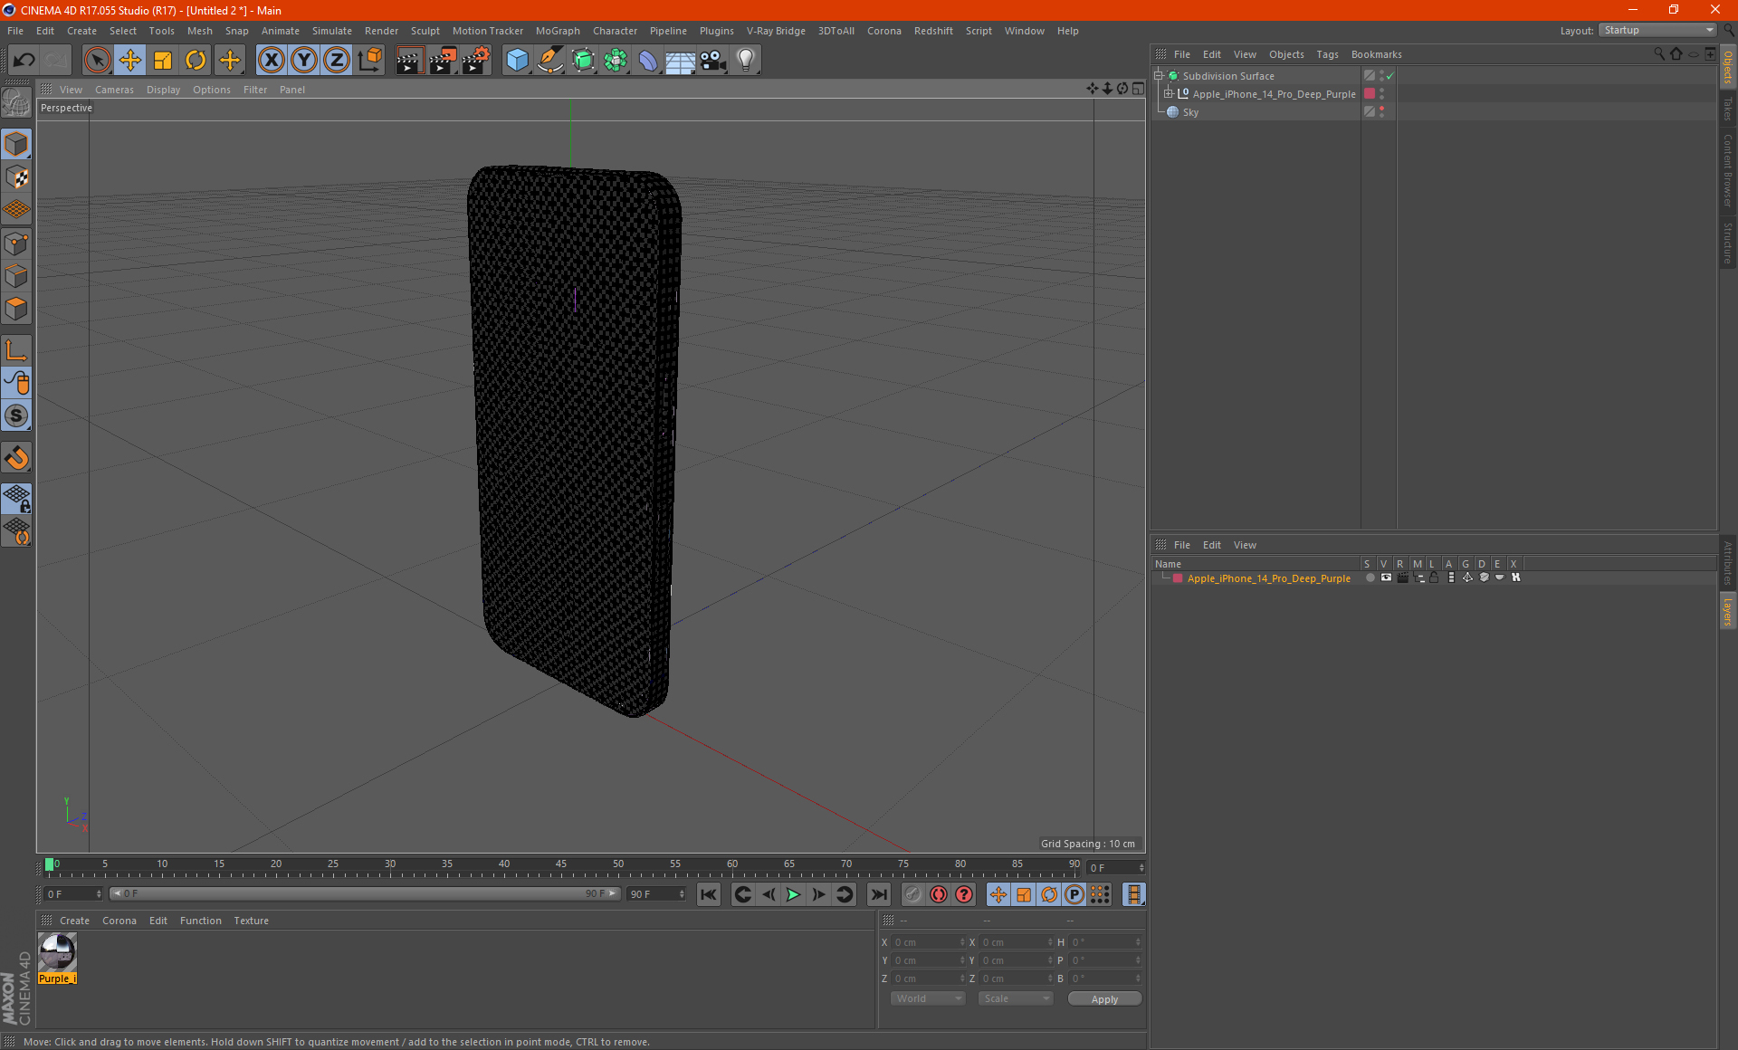Enable the Polygons mode in left sidebar

click(16, 310)
